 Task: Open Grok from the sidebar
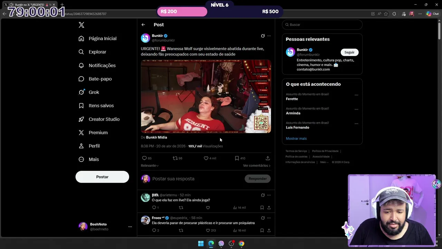(x=89, y=92)
